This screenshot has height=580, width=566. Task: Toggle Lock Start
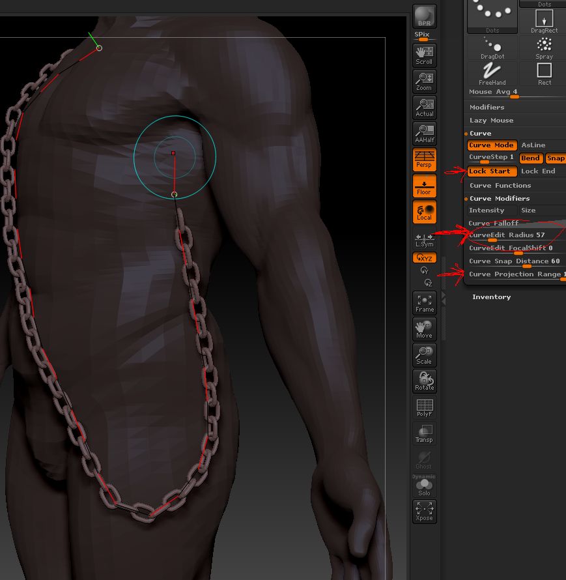(492, 171)
